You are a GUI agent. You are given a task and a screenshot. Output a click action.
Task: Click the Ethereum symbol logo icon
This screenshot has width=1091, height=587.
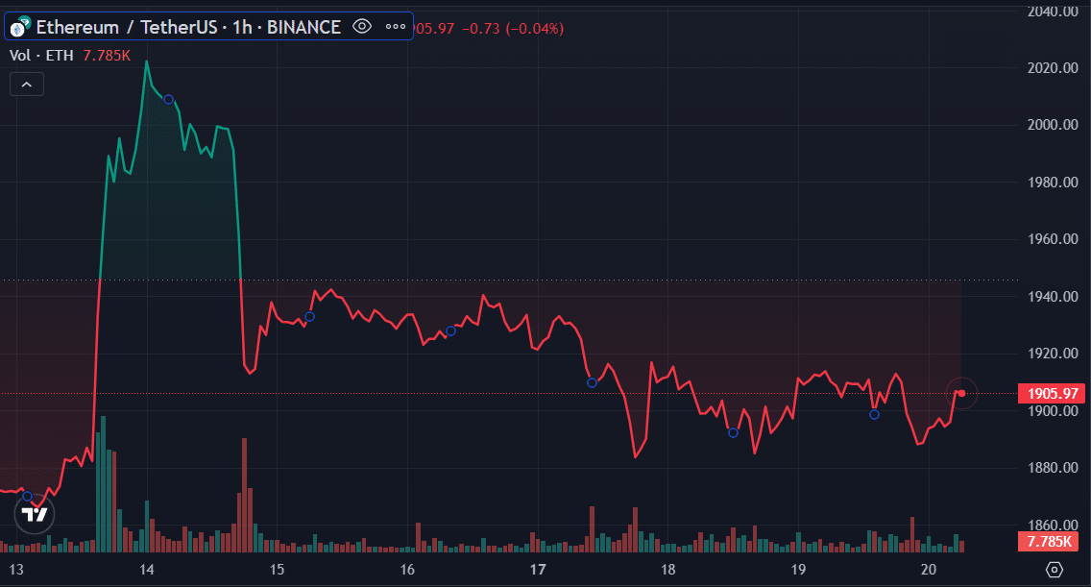click(x=19, y=27)
